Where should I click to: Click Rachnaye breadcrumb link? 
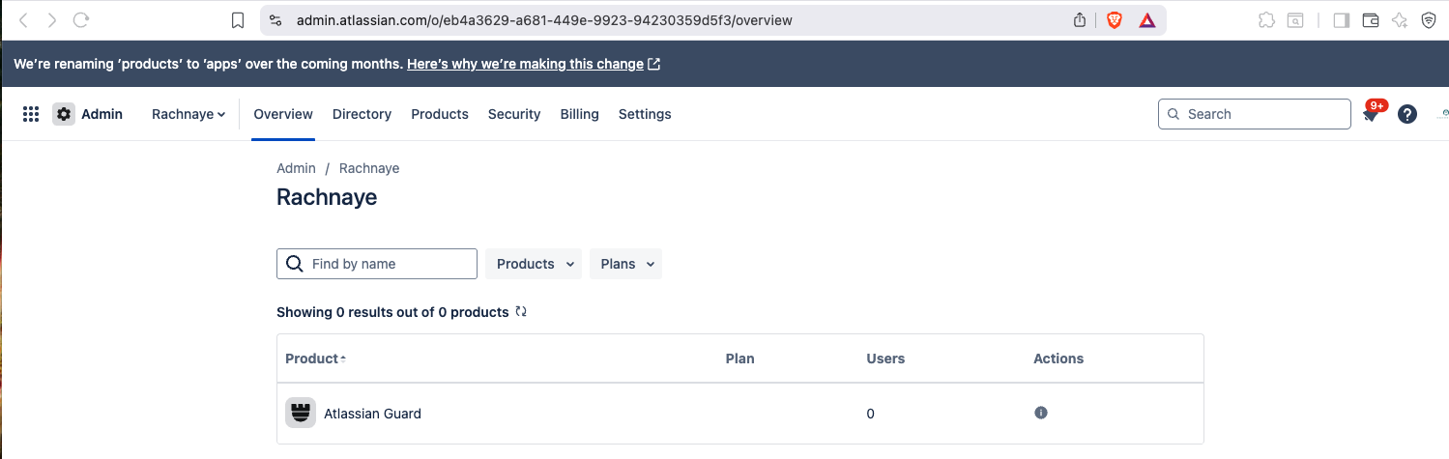[x=369, y=168]
